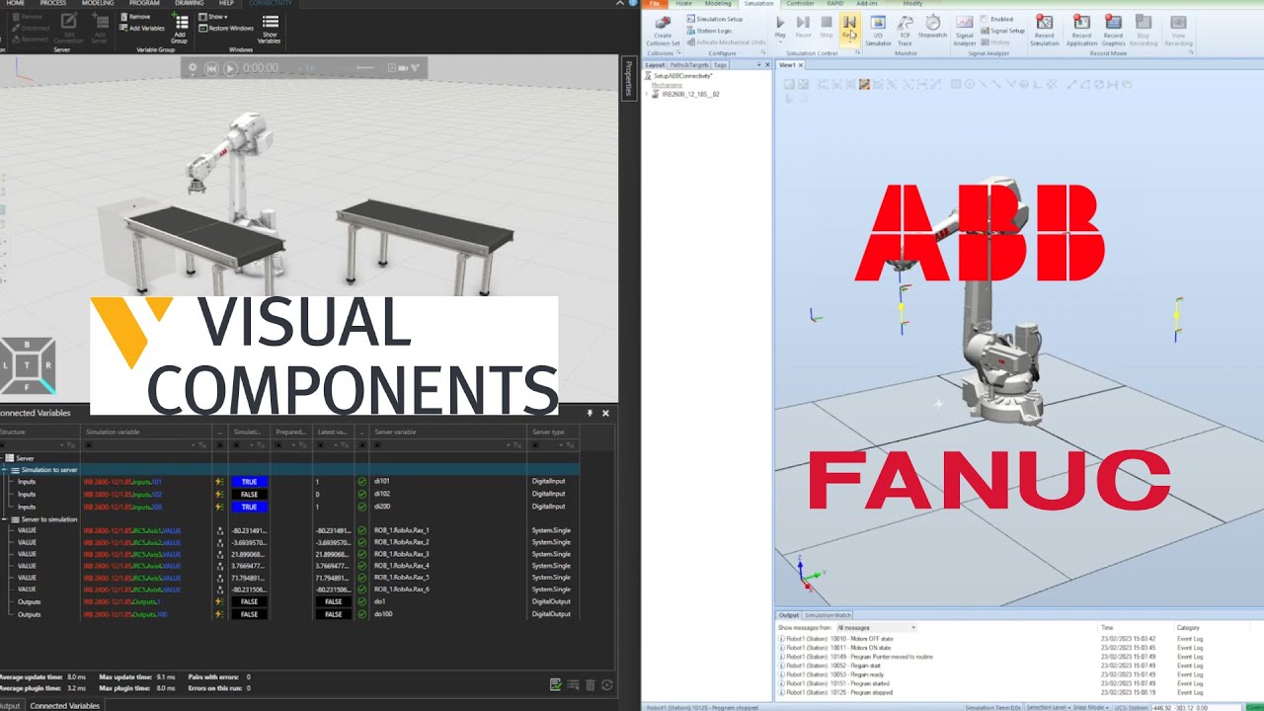
Task: Close the Connected Variables panel
Action: coord(605,413)
